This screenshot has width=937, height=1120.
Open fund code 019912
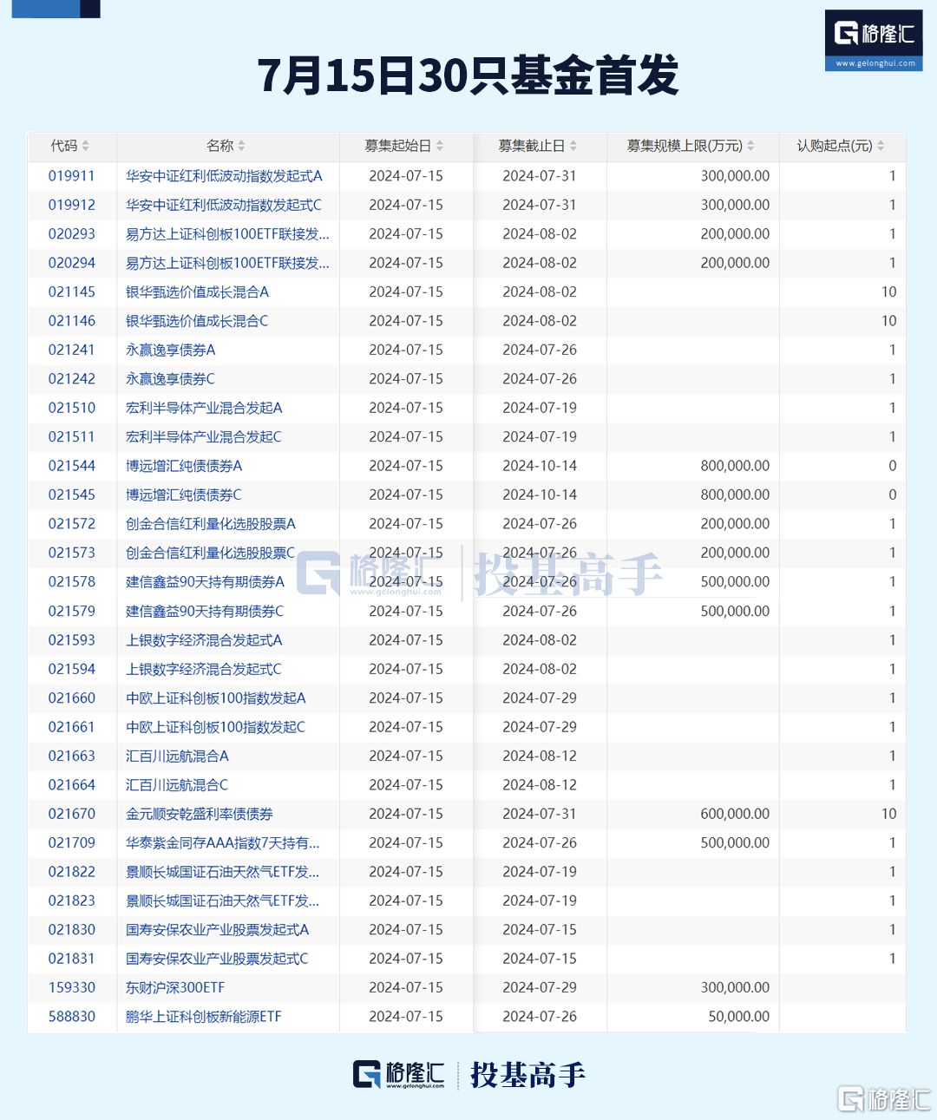pos(72,205)
